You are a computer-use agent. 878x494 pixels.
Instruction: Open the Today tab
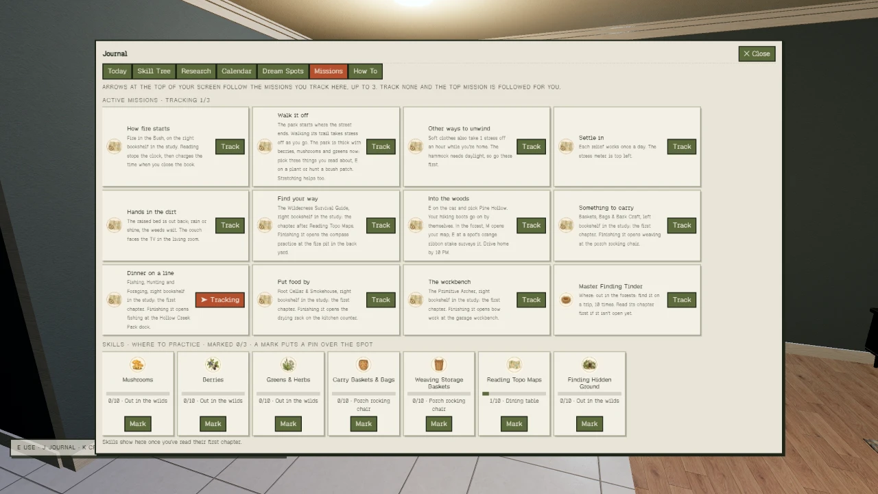[x=117, y=71]
